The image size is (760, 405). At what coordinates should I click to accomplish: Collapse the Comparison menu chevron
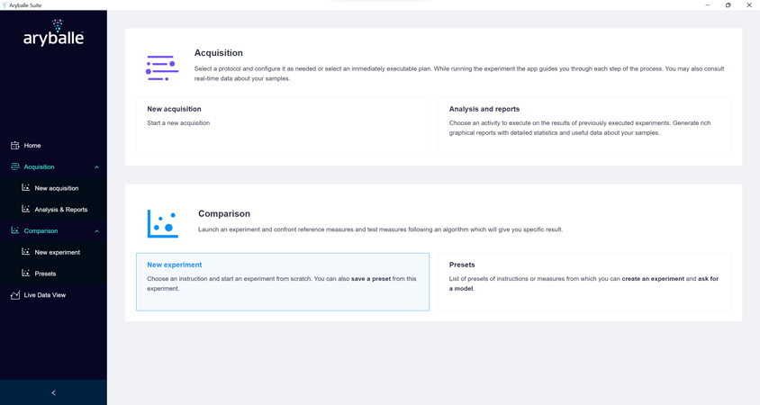point(97,231)
